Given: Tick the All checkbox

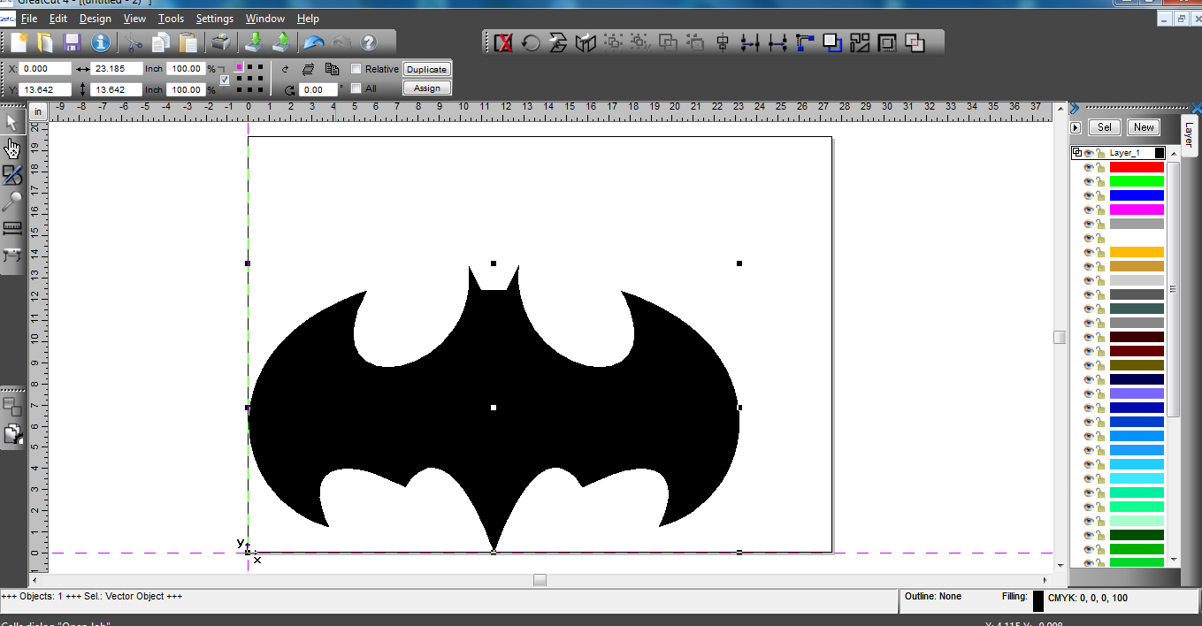Looking at the screenshot, I should [356, 88].
